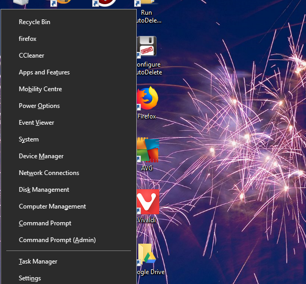Select Mobility Centre menu item
Viewport: 306px width, 284px height.
68,89
